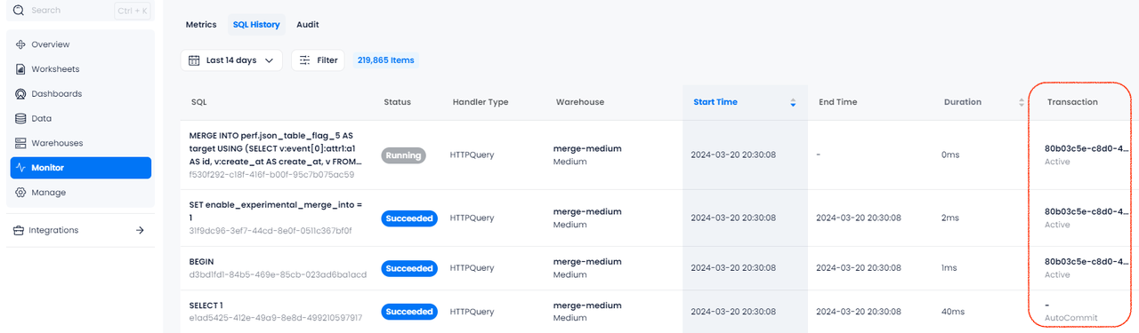Click the search magnifier icon
The height and width of the screenshot is (333, 1139).
pos(19,10)
